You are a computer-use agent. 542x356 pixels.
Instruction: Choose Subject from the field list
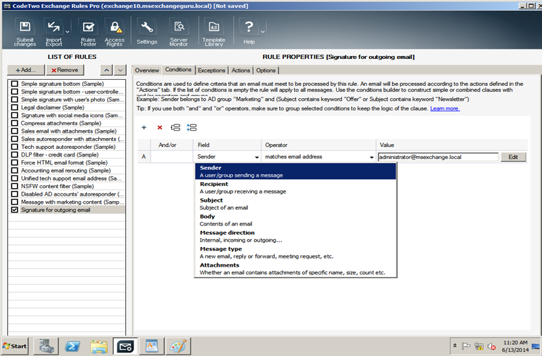[x=295, y=204]
